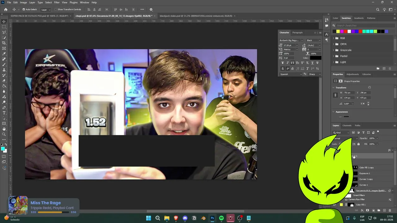This screenshot has width=397, height=223.
Task: Open the options bar gear settings
Action: pos(151,10)
